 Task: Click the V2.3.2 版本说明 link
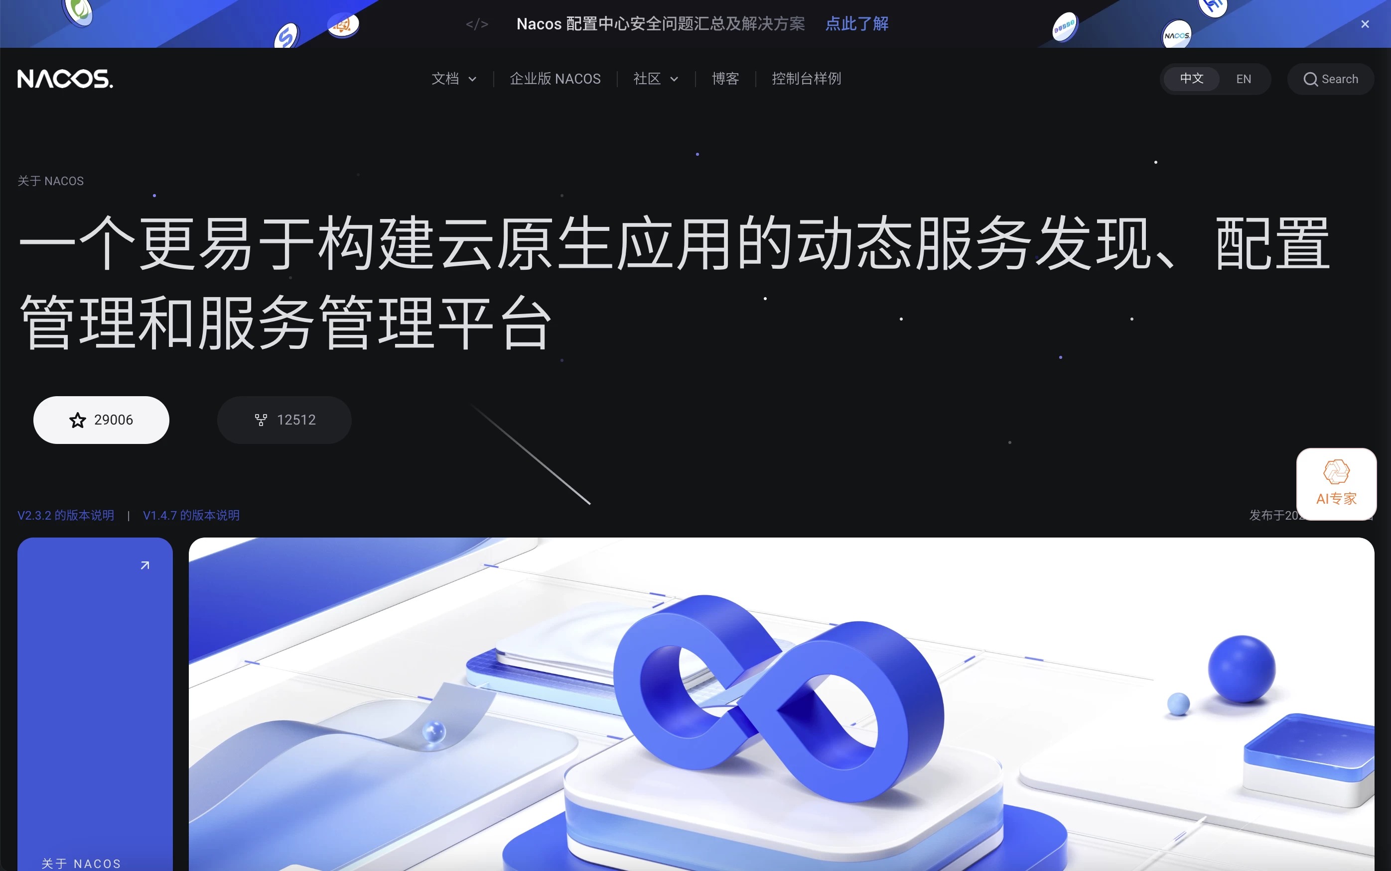click(65, 515)
